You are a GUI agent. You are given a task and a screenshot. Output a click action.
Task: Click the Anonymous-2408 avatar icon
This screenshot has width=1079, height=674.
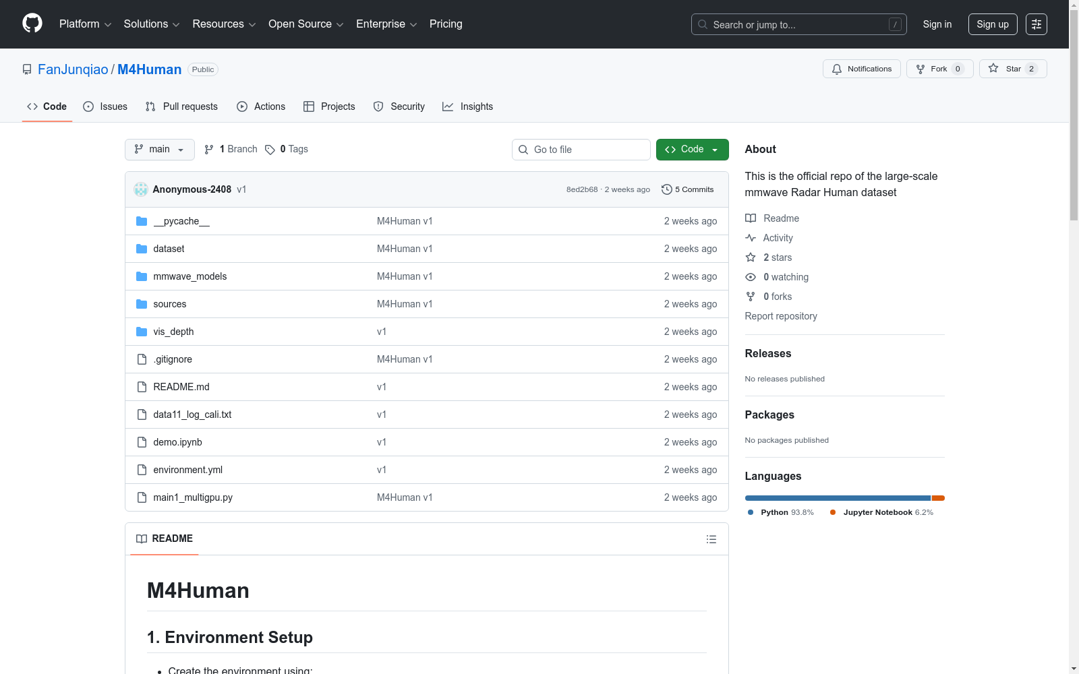click(x=141, y=189)
